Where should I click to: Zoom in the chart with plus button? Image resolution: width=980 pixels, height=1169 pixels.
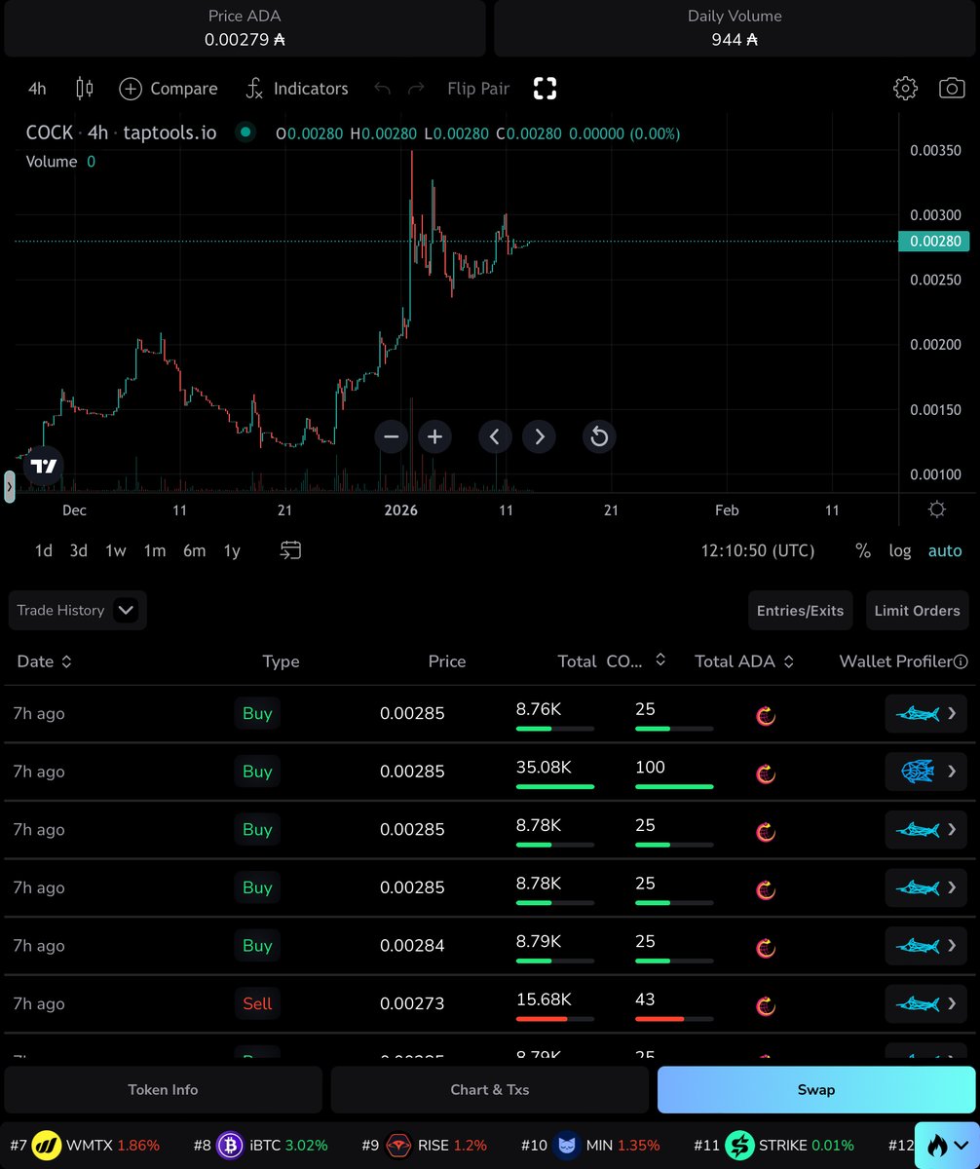click(x=435, y=436)
